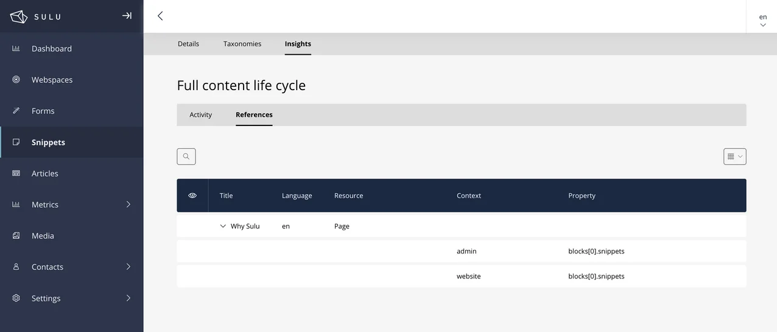Click the Sulu logo icon
Viewport: 777px width, 332px height.
[19, 16]
